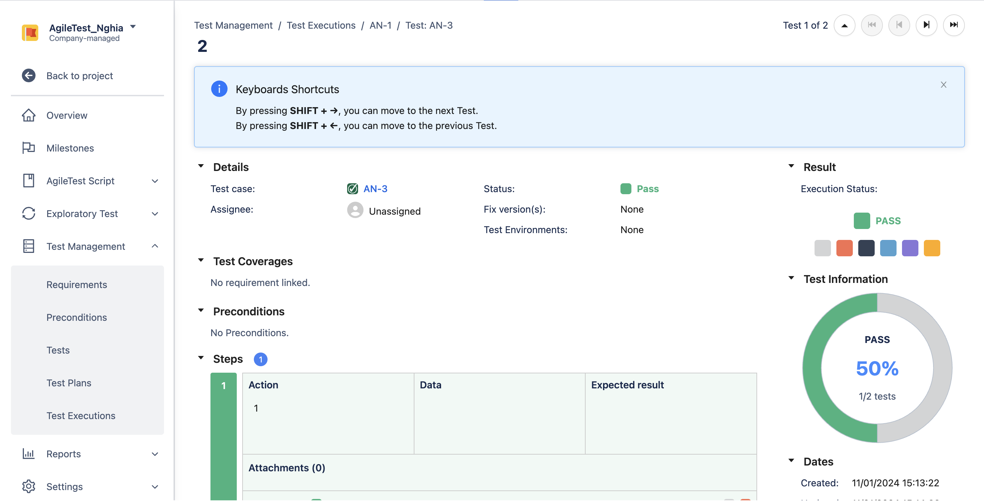984x501 pixels.
Task: Go to Test Plans sidebar item
Action: (69, 383)
